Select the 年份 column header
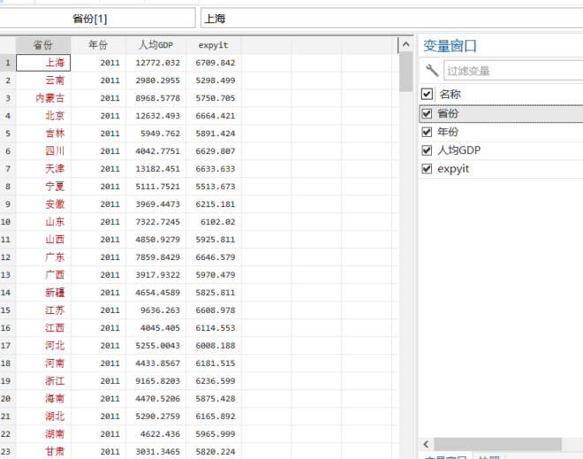 [x=98, y=45]
